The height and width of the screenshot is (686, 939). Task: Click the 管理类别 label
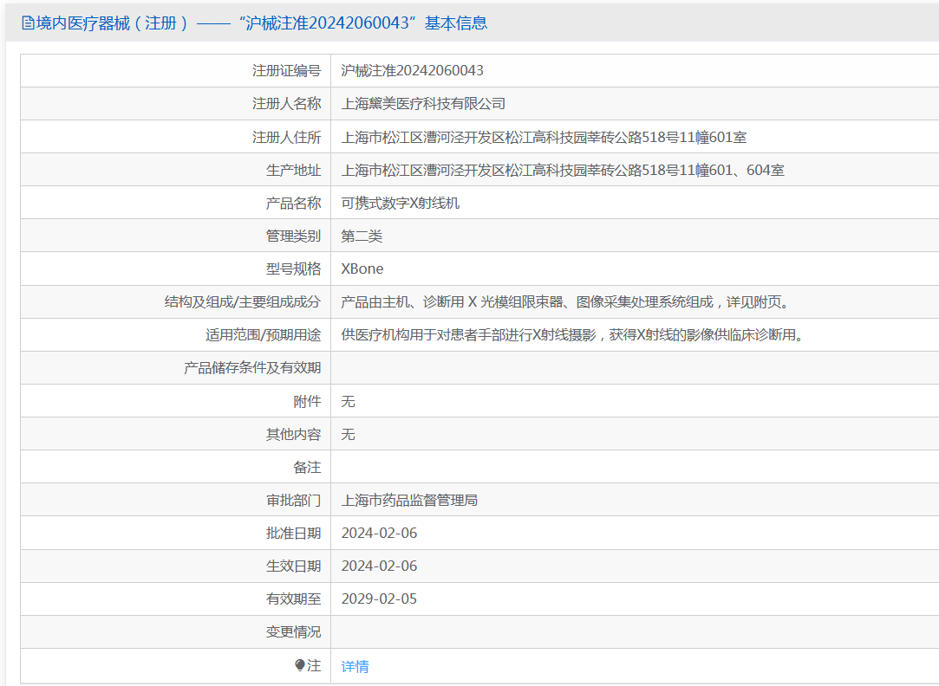pos(293,236)
